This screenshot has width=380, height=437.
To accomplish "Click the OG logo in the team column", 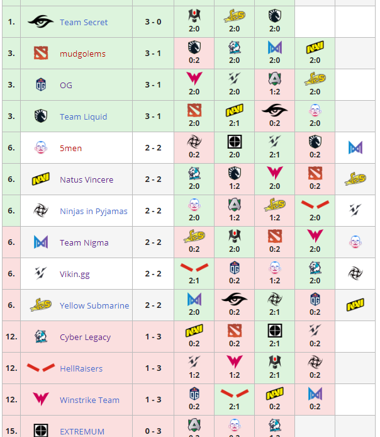I will (41, 85).
